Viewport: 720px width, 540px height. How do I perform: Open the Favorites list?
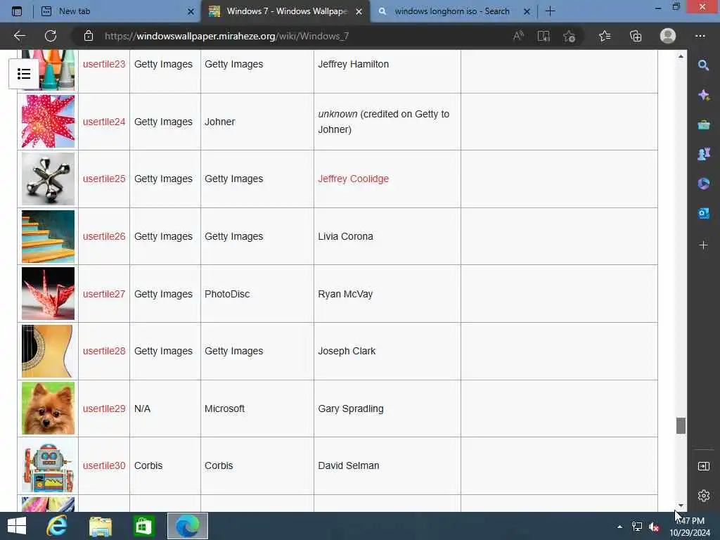605,36
